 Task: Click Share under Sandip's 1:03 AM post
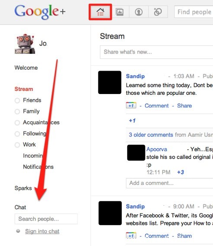(184, 106)
